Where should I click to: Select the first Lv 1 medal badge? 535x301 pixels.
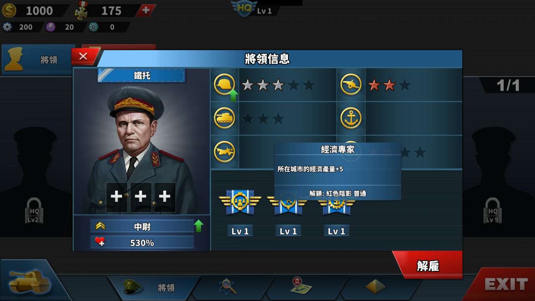[240, 202]
